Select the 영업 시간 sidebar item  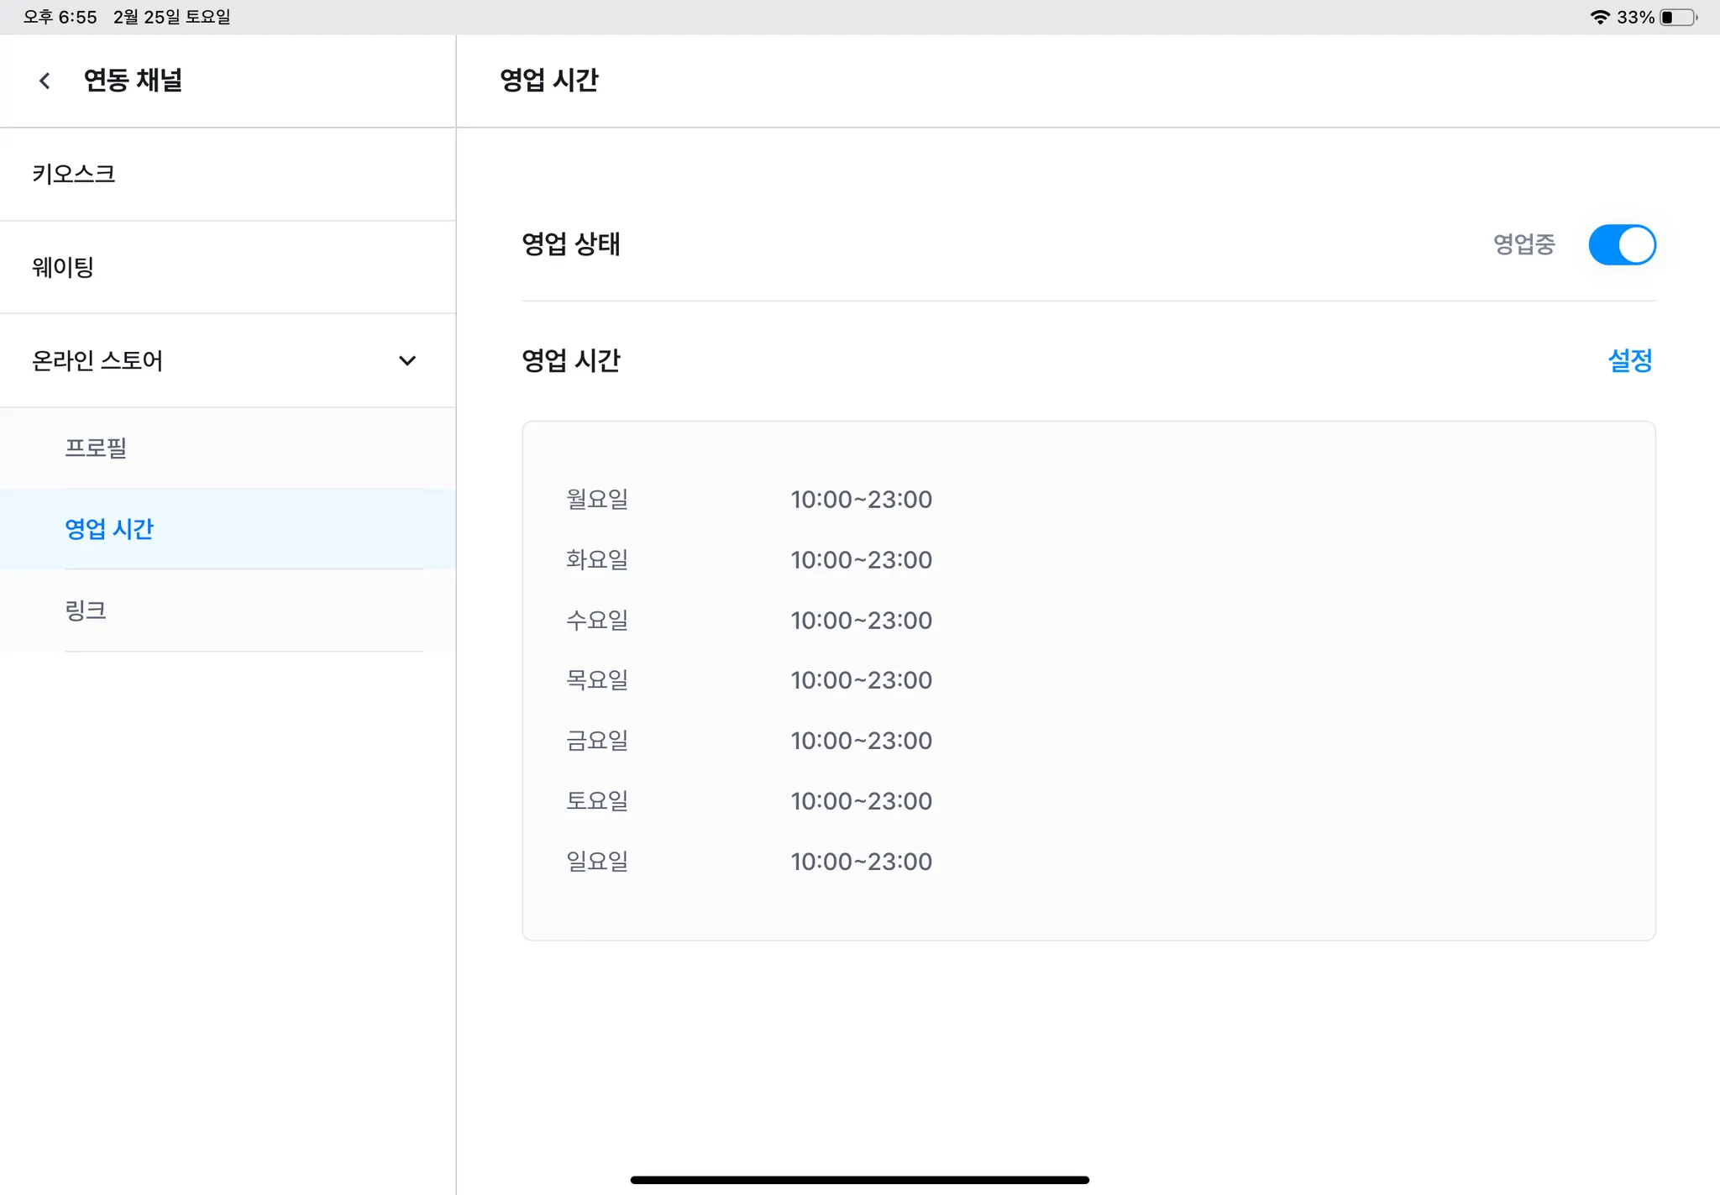click(109, 529)
